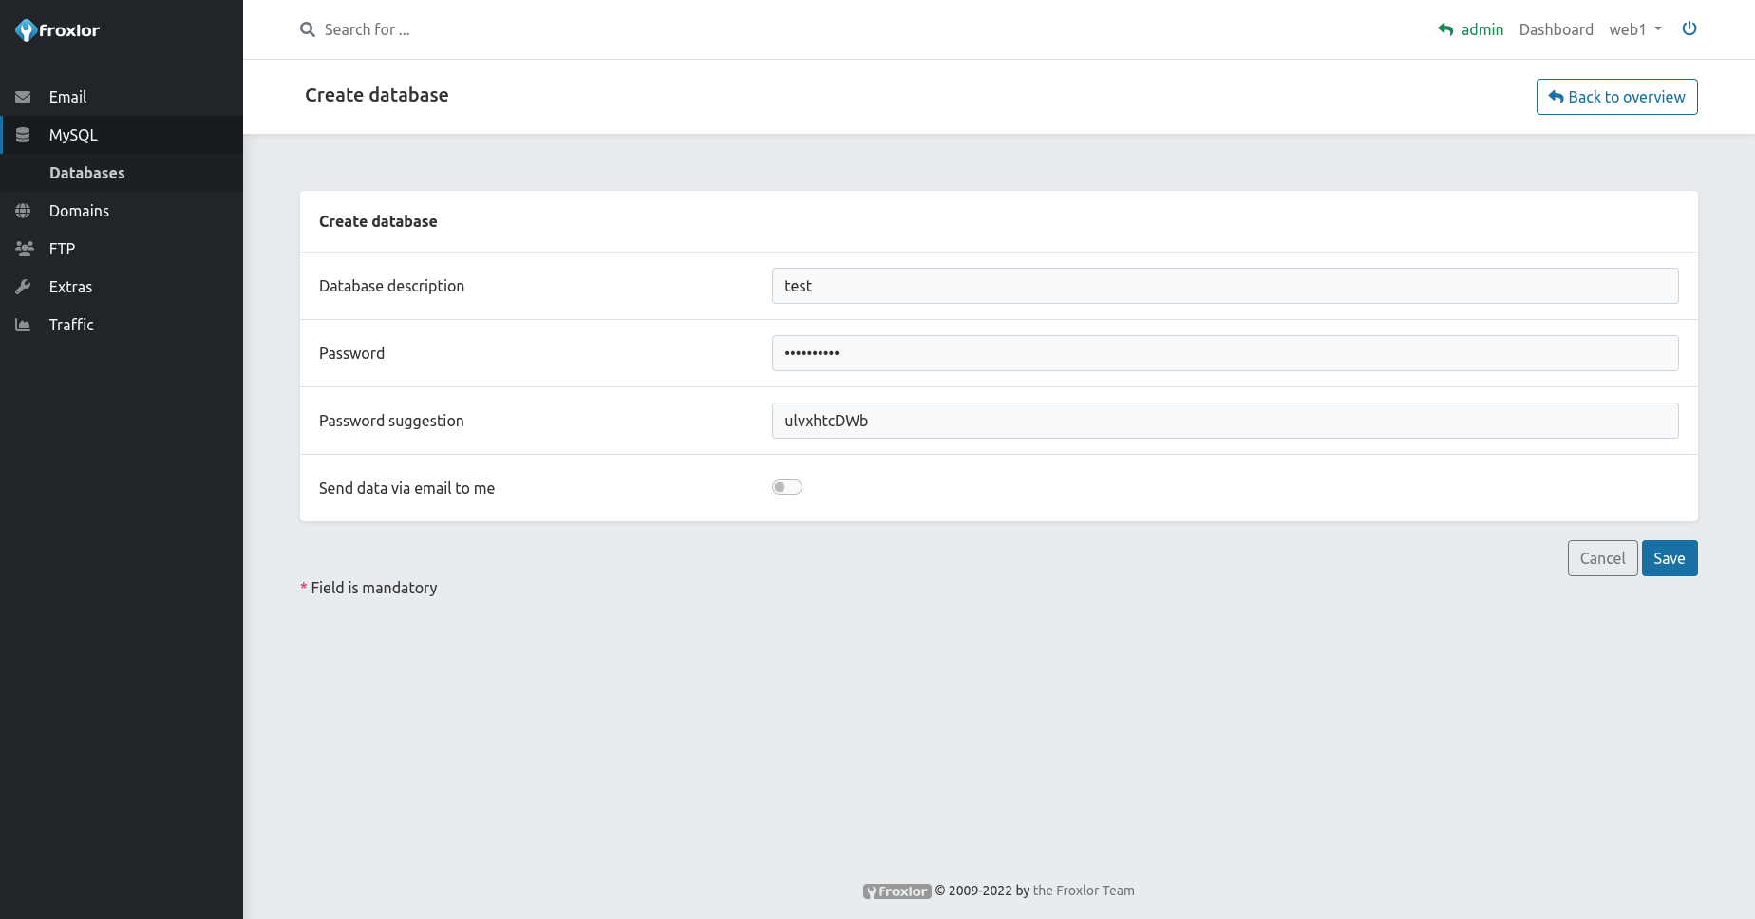Image resolution: width=1755 pixels, height=919 pixels.
Task: Open the Databases submenu item
Action: [87, 173]
